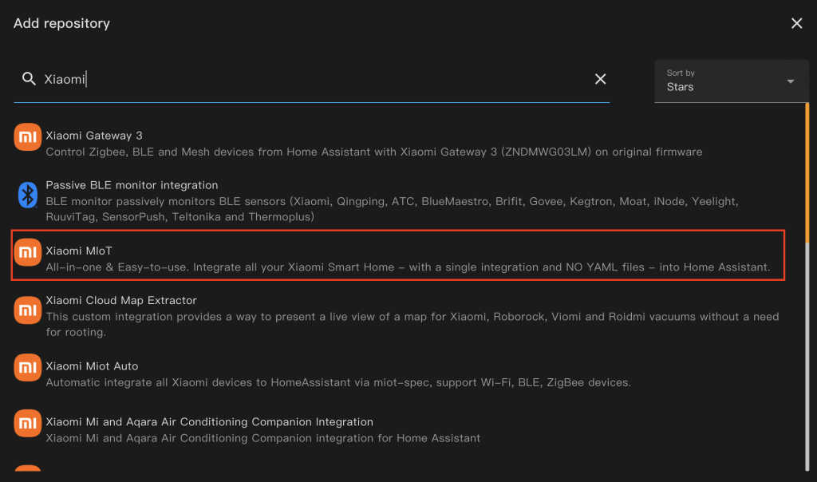Open Passive BLE monitor integration title
817x482 pixels.
coord(132,185)
